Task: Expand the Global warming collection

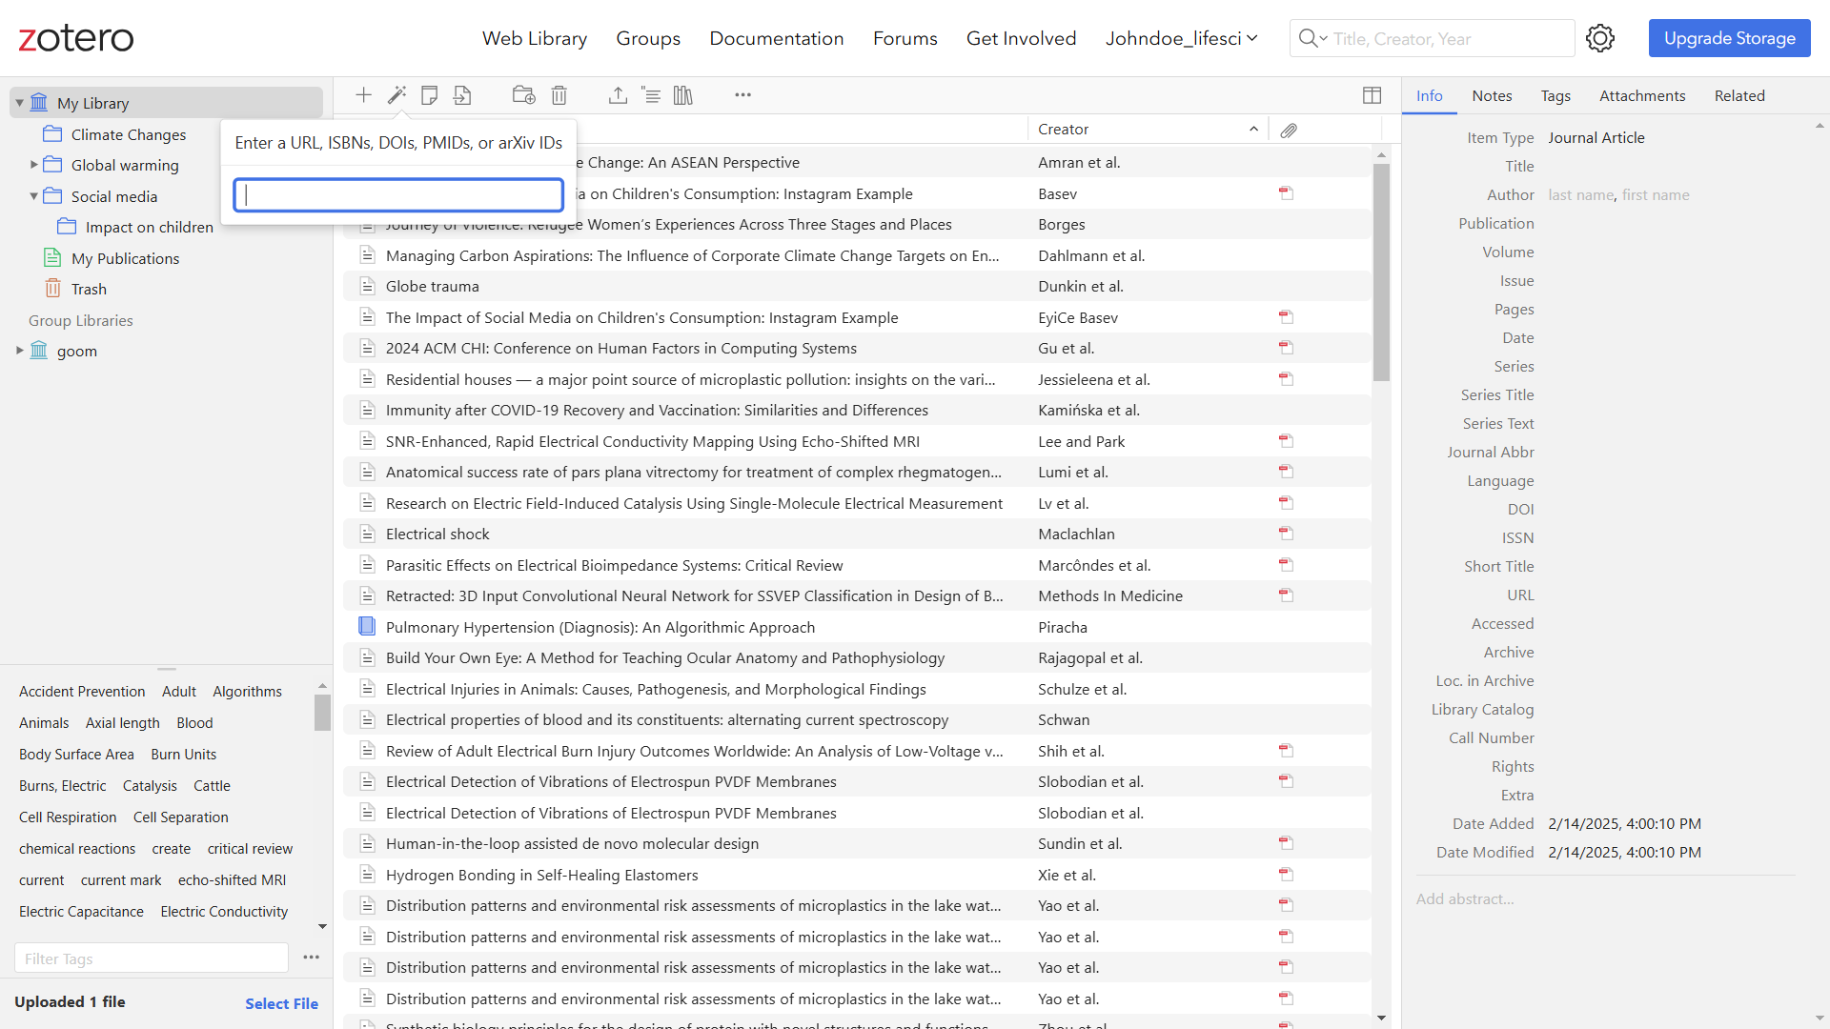Action: click(33, 164)
